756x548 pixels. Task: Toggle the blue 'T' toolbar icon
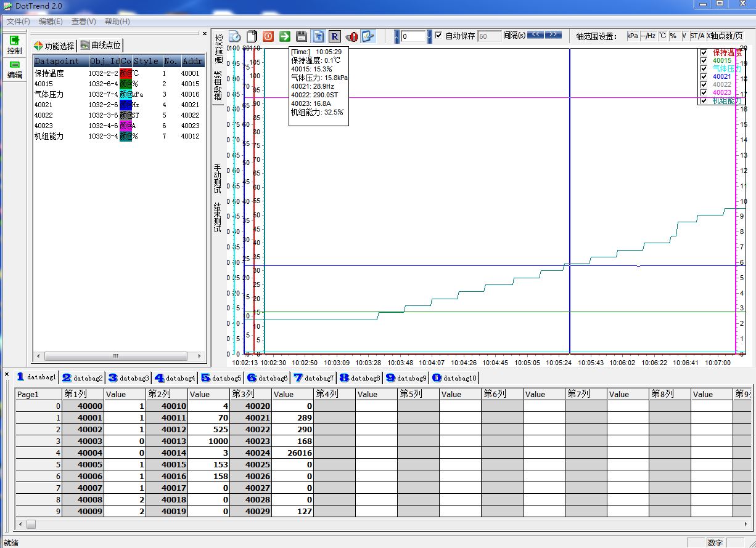pyautogui.click(x=318, y=36)
